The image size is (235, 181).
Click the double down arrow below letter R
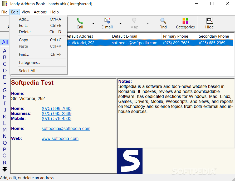coord(5,169)
